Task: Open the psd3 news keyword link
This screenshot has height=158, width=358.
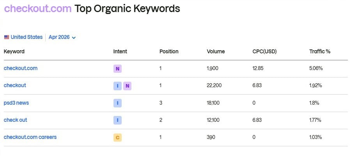Action: [x=16, y=103]
